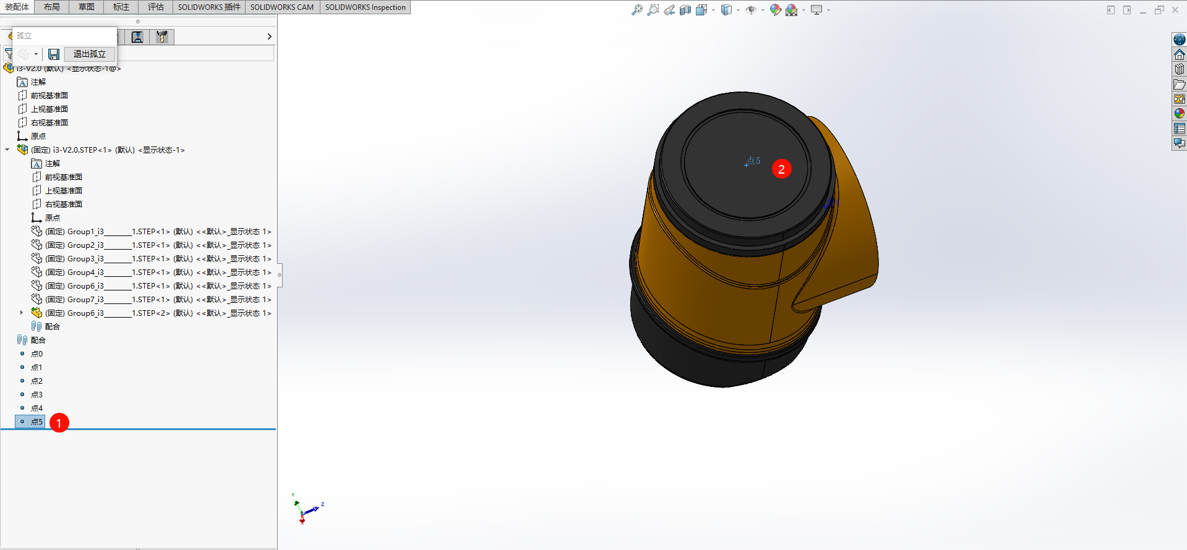Switch to 布局 ribbon tab
This screenshot has height=550, width=1187.
pos(52,7)
